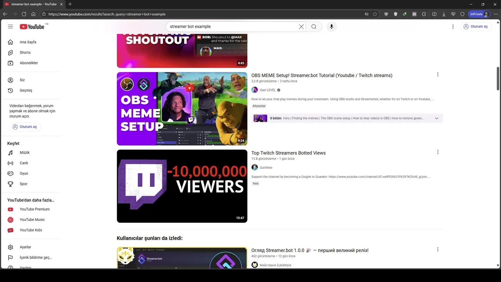Image resolution: width=501 pixels, height=282 pixels.
Task: Open Browser essentials heart icon
Action: tap(453, 14)
